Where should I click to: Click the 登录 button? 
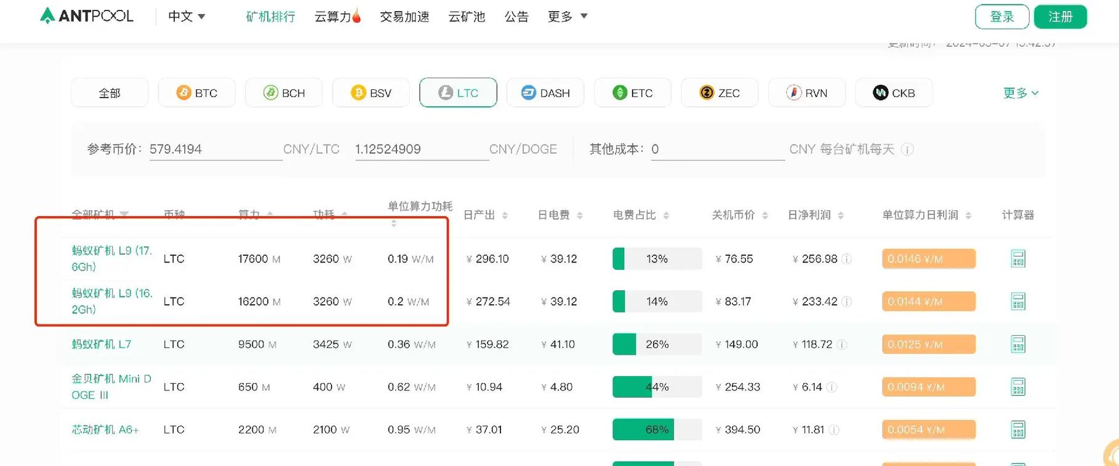click(1002, 17)
